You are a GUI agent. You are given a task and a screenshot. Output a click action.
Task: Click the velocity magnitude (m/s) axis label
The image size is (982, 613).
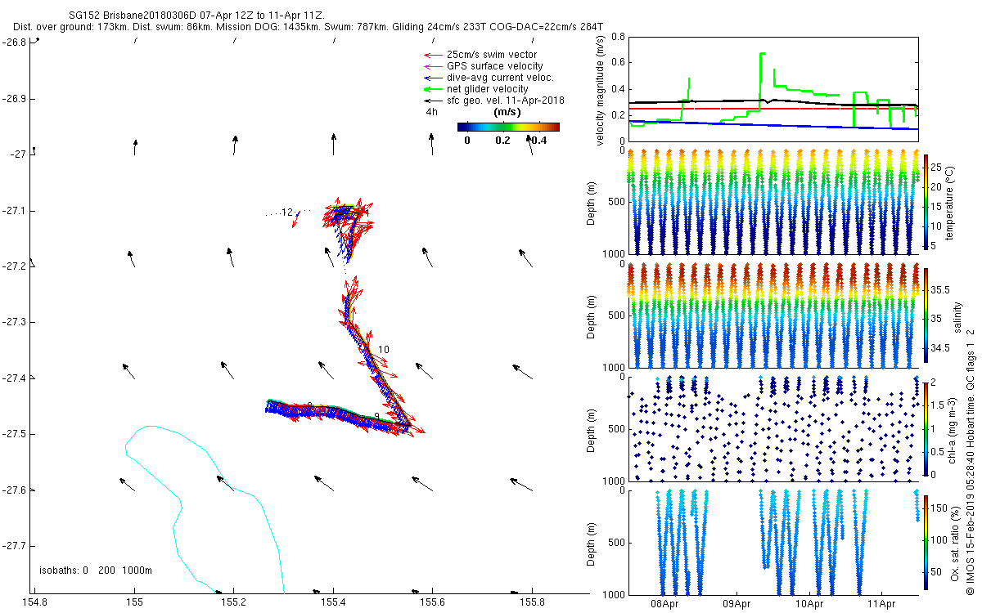pos(601,92)
